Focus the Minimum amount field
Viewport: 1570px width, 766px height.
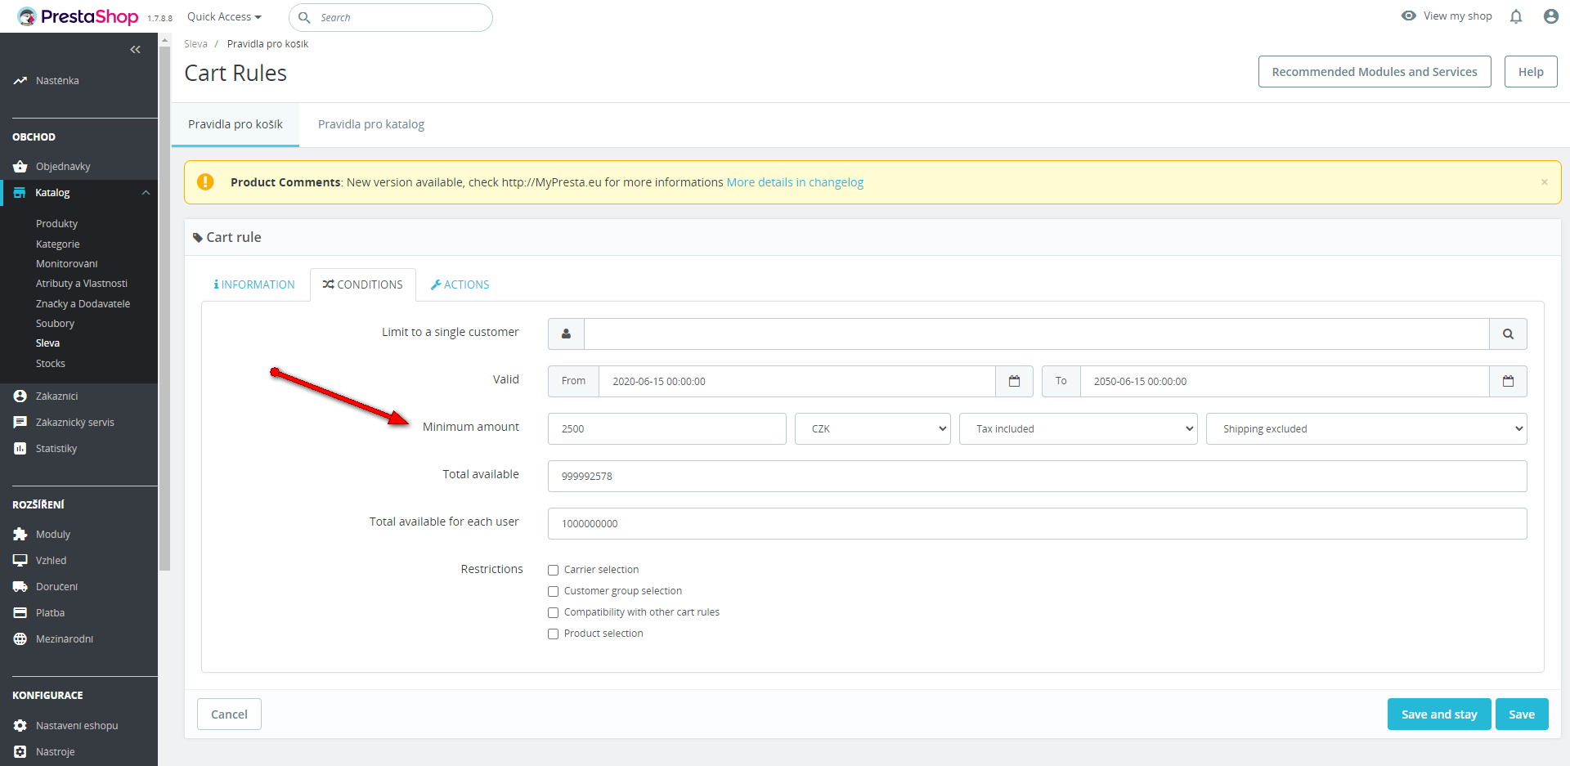pos(667,428)
